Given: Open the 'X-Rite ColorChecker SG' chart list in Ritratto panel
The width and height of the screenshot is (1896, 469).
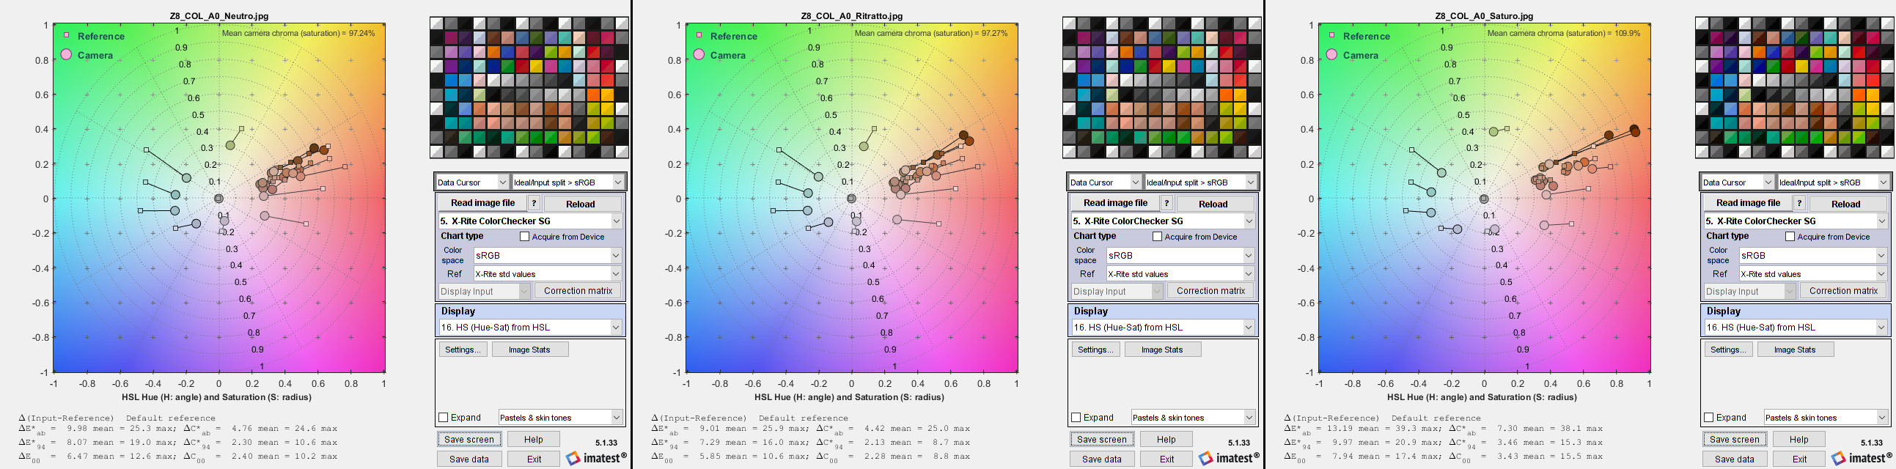Looking at the screenshot, I should pyautogui.click(x=1163, y=221).
